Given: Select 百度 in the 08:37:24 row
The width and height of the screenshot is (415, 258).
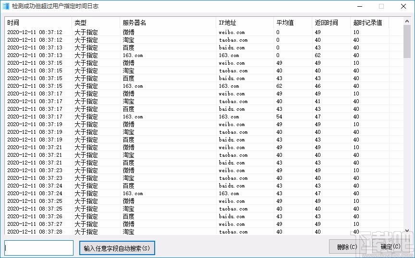Looking at the screenshot, I should coord(128,186).
